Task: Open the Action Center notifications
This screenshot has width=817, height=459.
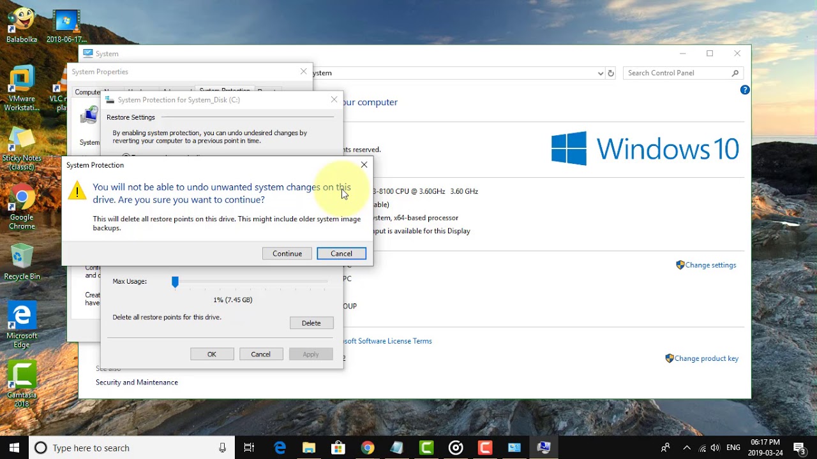Action: [x=800, y=448]
